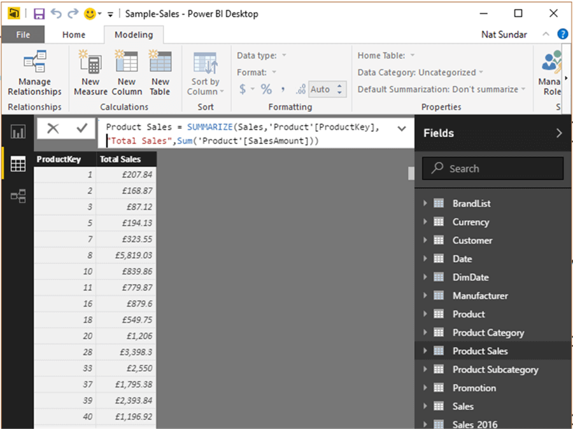The height and width of the screenshot is (429, 573).
Task: Switch to Relationships view
Action: coord(18,196)
